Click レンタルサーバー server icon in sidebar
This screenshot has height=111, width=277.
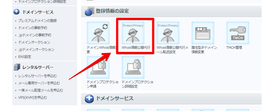coord(17,67)
